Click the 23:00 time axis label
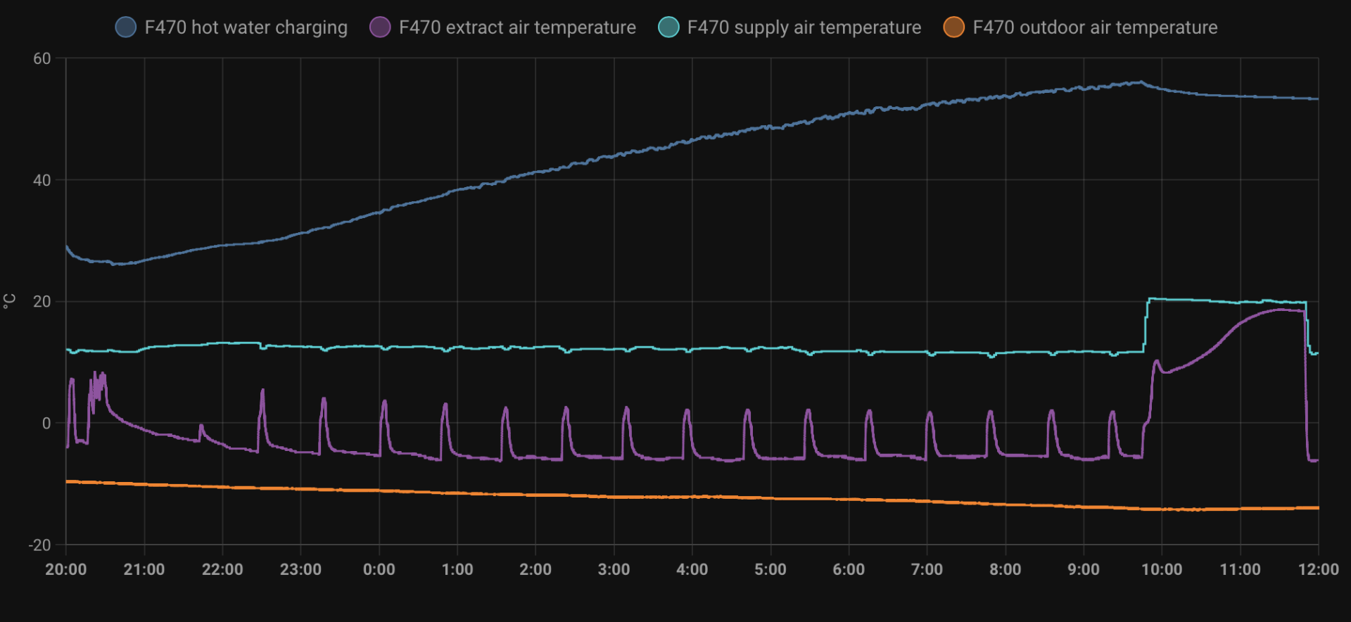 tap(300, 569)
